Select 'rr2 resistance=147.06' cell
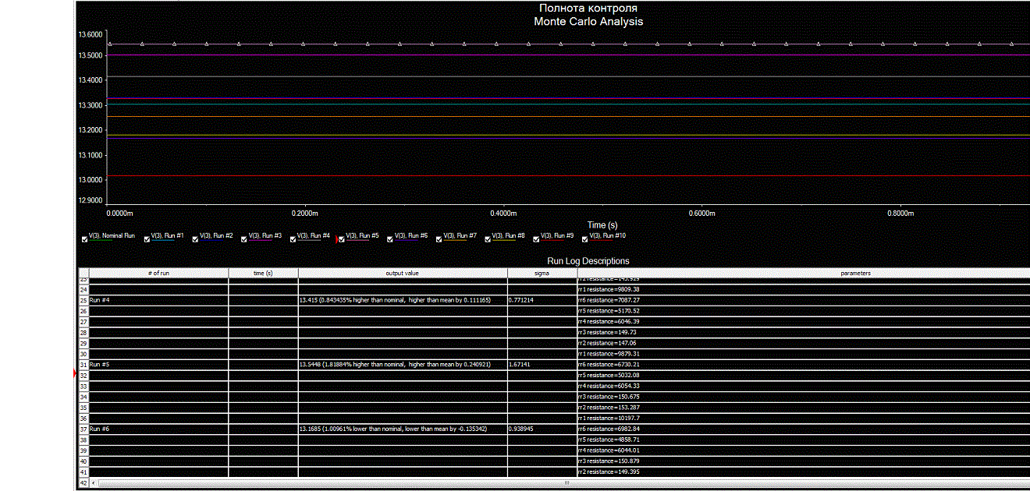This screenshot has height=491, width=1030. [x=804, y=343]
